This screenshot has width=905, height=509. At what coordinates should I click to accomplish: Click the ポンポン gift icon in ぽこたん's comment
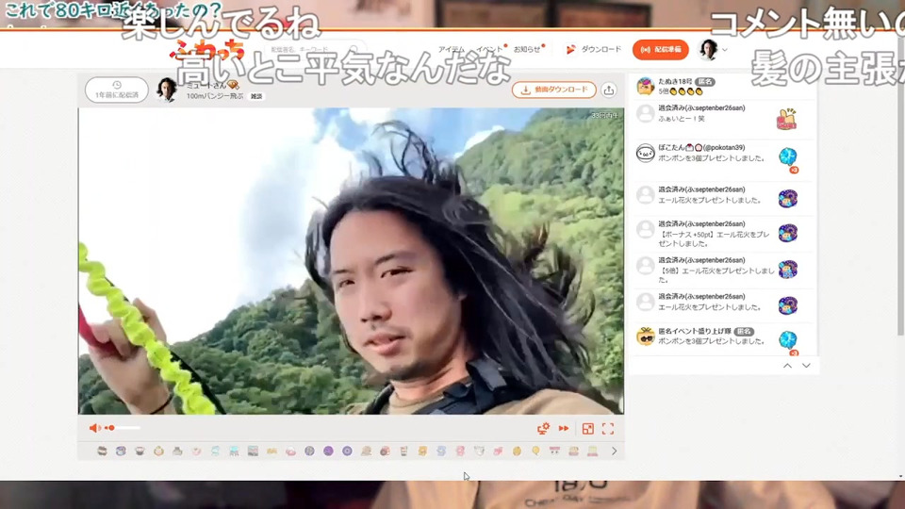tap(788, 157)
